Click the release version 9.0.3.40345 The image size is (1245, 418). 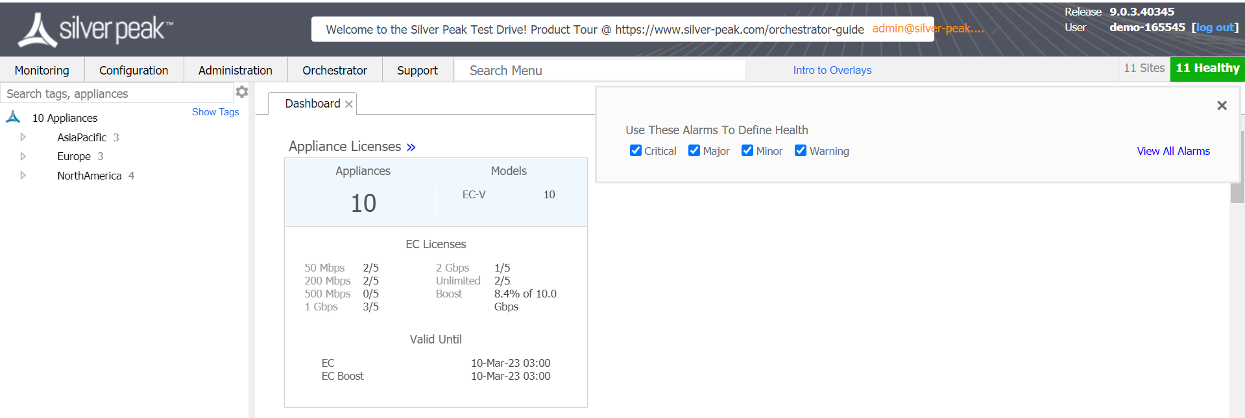[1142, 12]
